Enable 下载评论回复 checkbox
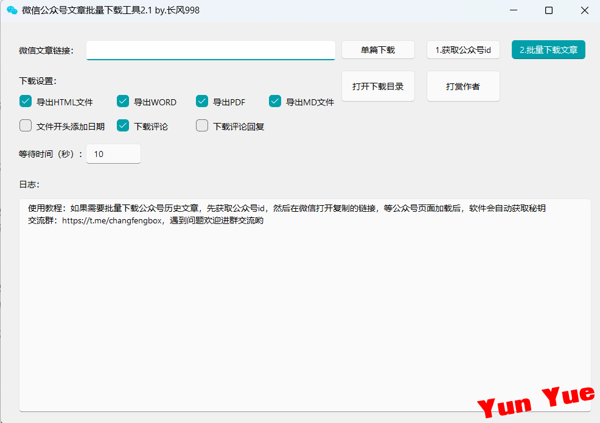This screenshot has height=423, width=600. (202, 125)
